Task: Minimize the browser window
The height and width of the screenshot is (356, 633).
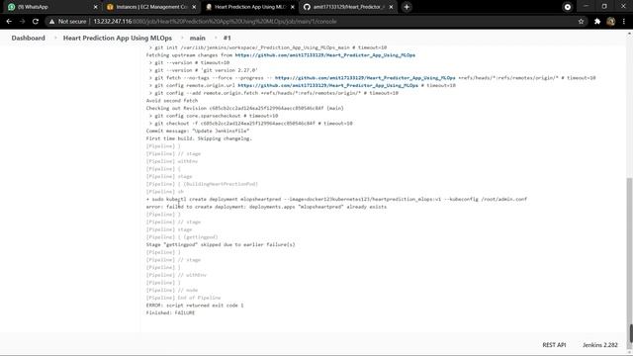Action: (x=586, y=7)
